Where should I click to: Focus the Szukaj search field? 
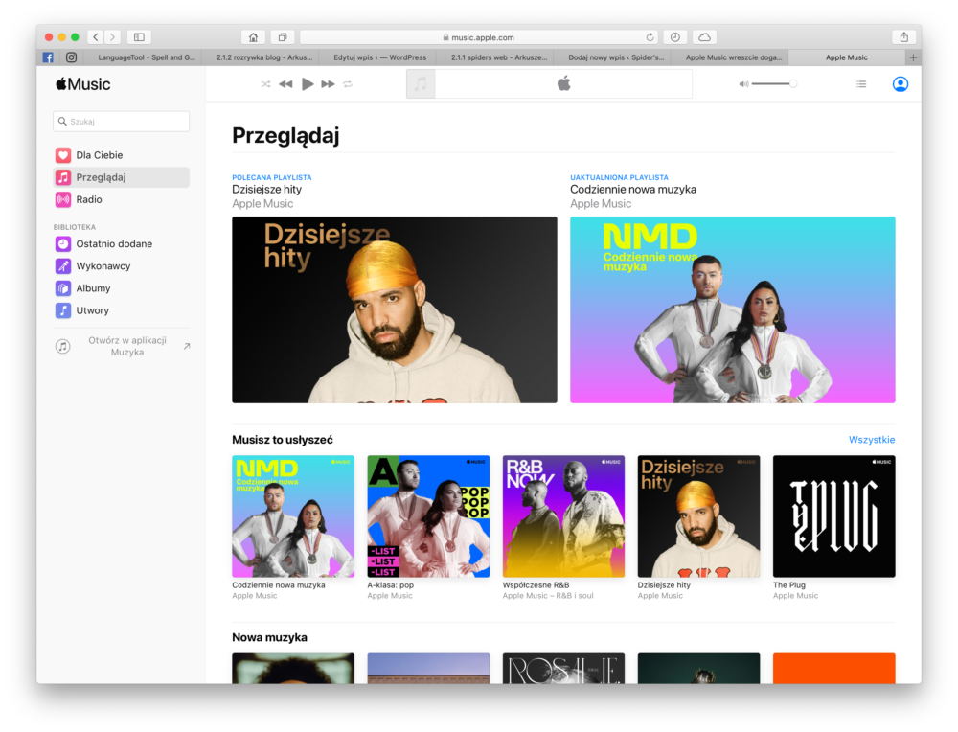[121, 121]
